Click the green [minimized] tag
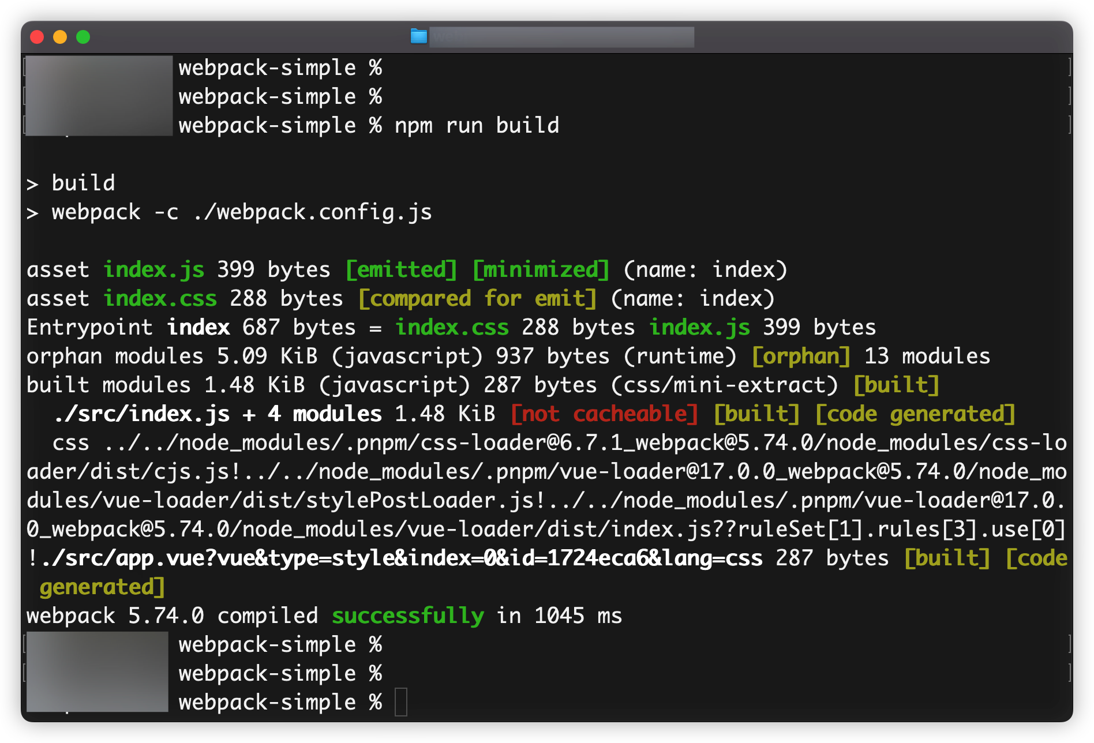Screen dimensions: 1094x743 tap(541, 269)
